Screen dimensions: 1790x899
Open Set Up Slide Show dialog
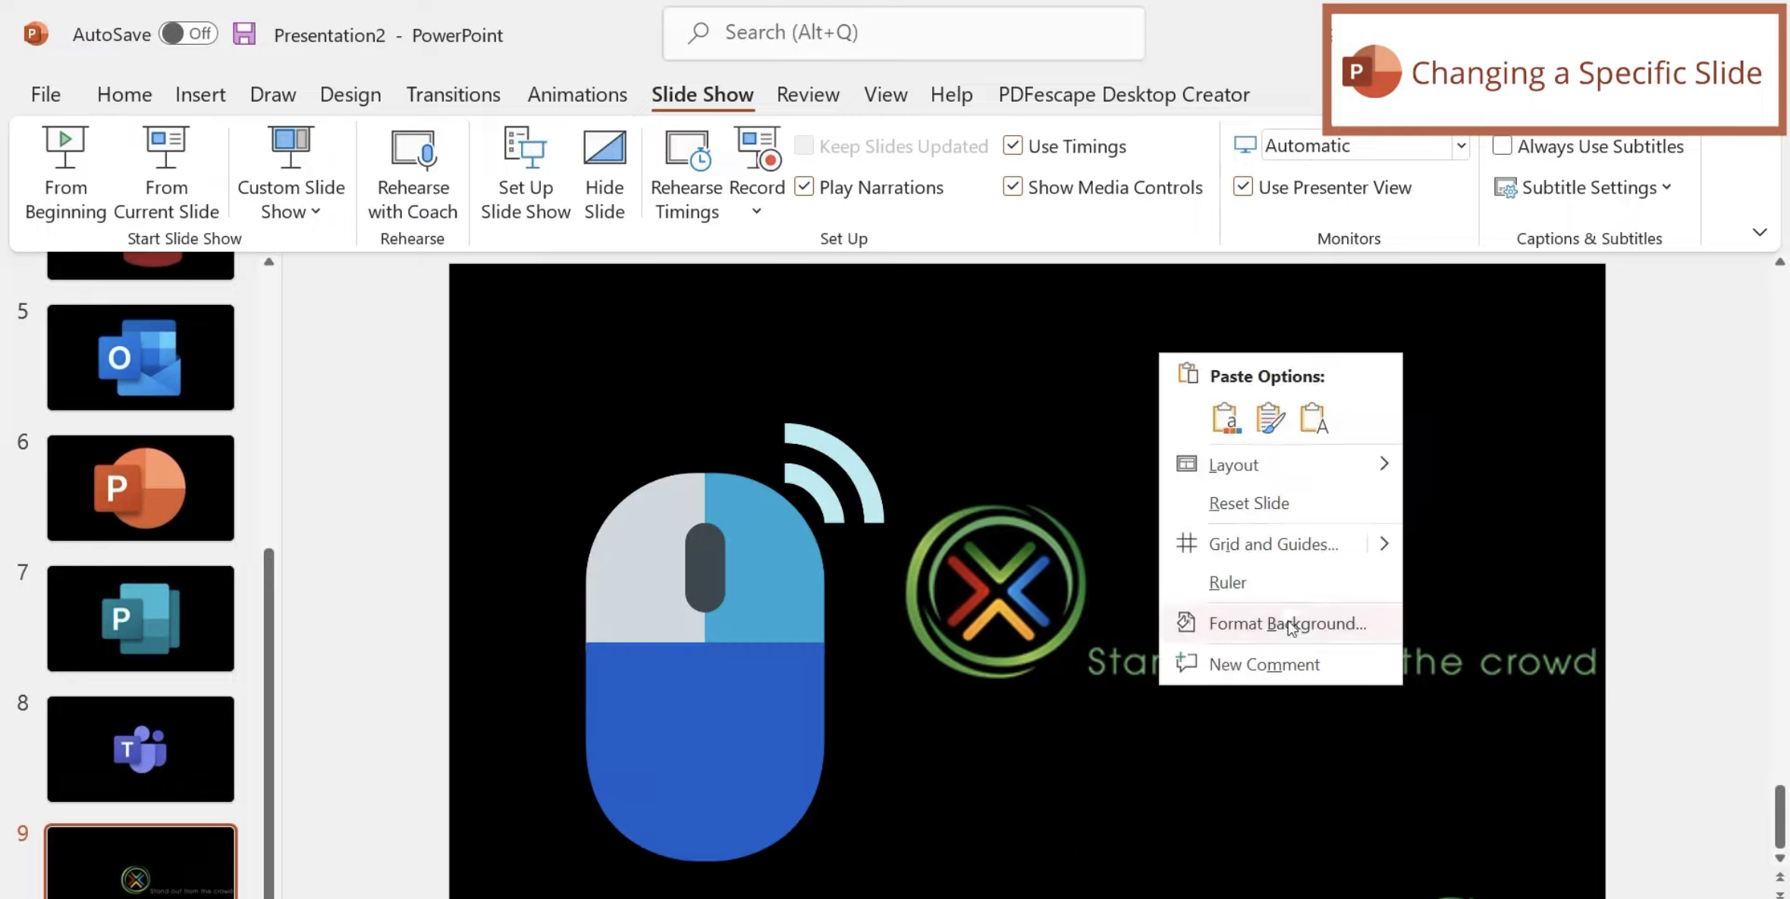click(526, 174)
